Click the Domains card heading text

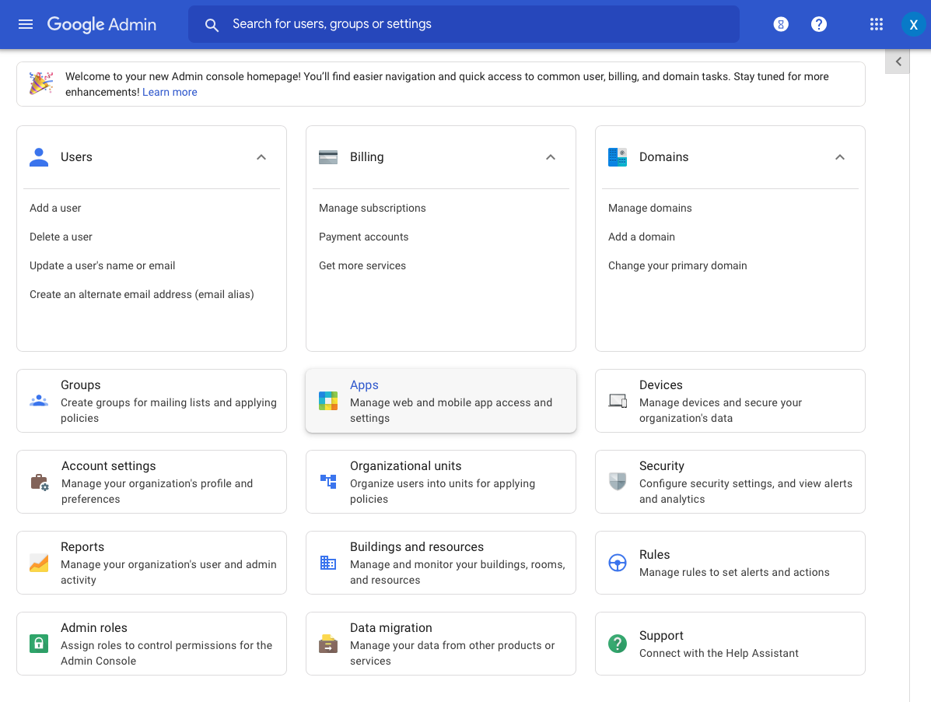point(663,156)
